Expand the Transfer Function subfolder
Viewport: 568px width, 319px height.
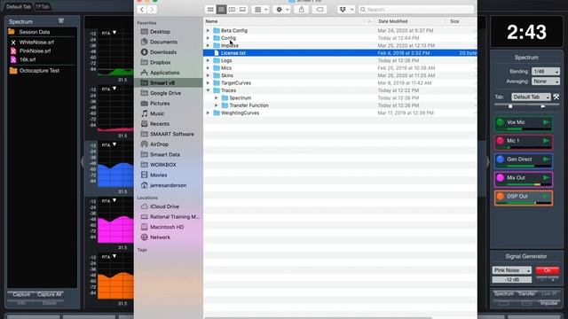[217, 105]
